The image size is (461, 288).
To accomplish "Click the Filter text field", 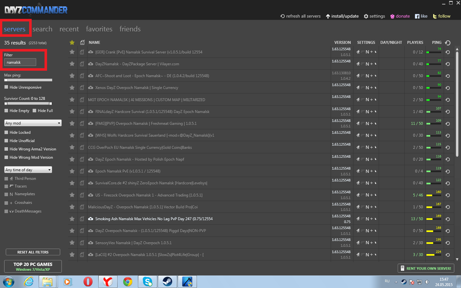I will tap(20, 62).
